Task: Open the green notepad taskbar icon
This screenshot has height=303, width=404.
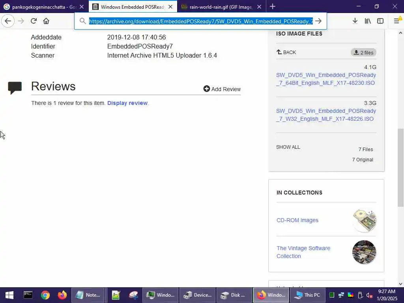Action: coord(116,295)
